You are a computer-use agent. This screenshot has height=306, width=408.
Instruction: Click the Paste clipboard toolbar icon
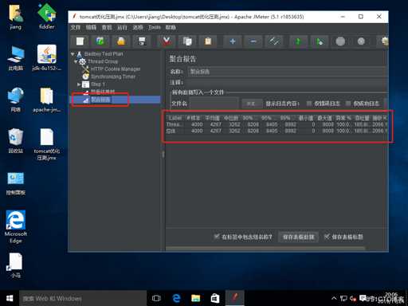tap(208, 41)
